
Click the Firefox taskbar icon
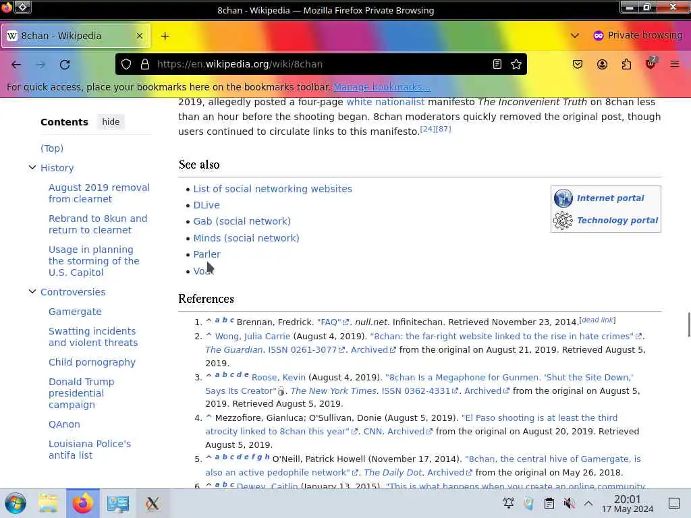click(x=83, y=503)
